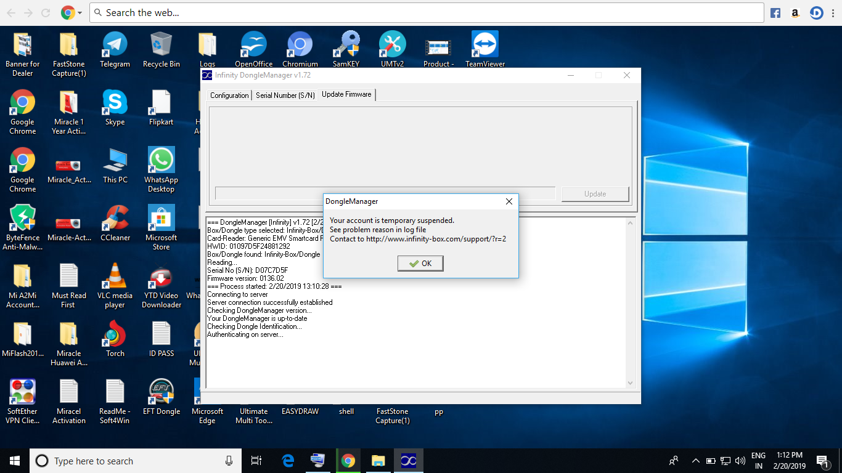Open the Action Center notifications icon
Viewport: 842px width, 473px height.
coord(822,461)
